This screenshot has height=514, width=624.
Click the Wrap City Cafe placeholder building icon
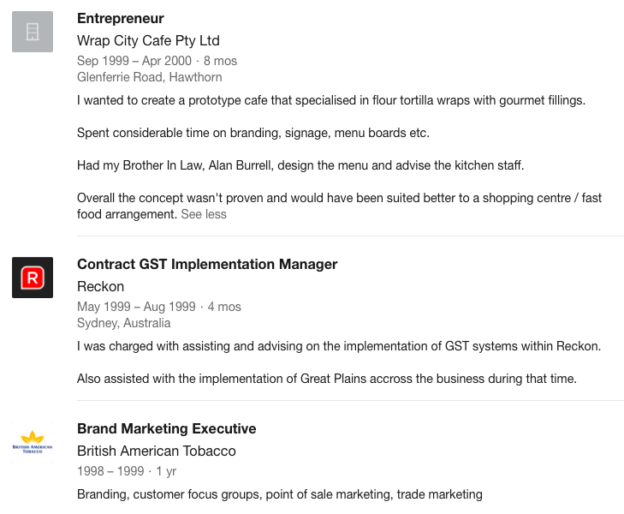(33, 32)
